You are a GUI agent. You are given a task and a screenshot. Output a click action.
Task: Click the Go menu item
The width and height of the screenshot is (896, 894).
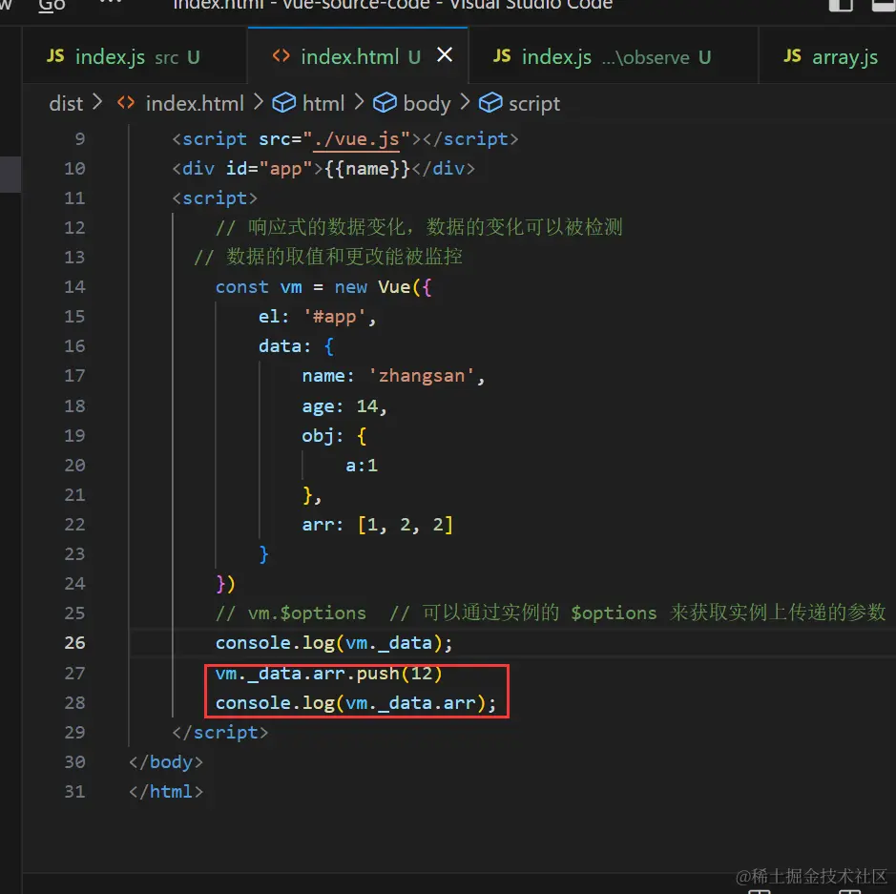tap(52, 6)
